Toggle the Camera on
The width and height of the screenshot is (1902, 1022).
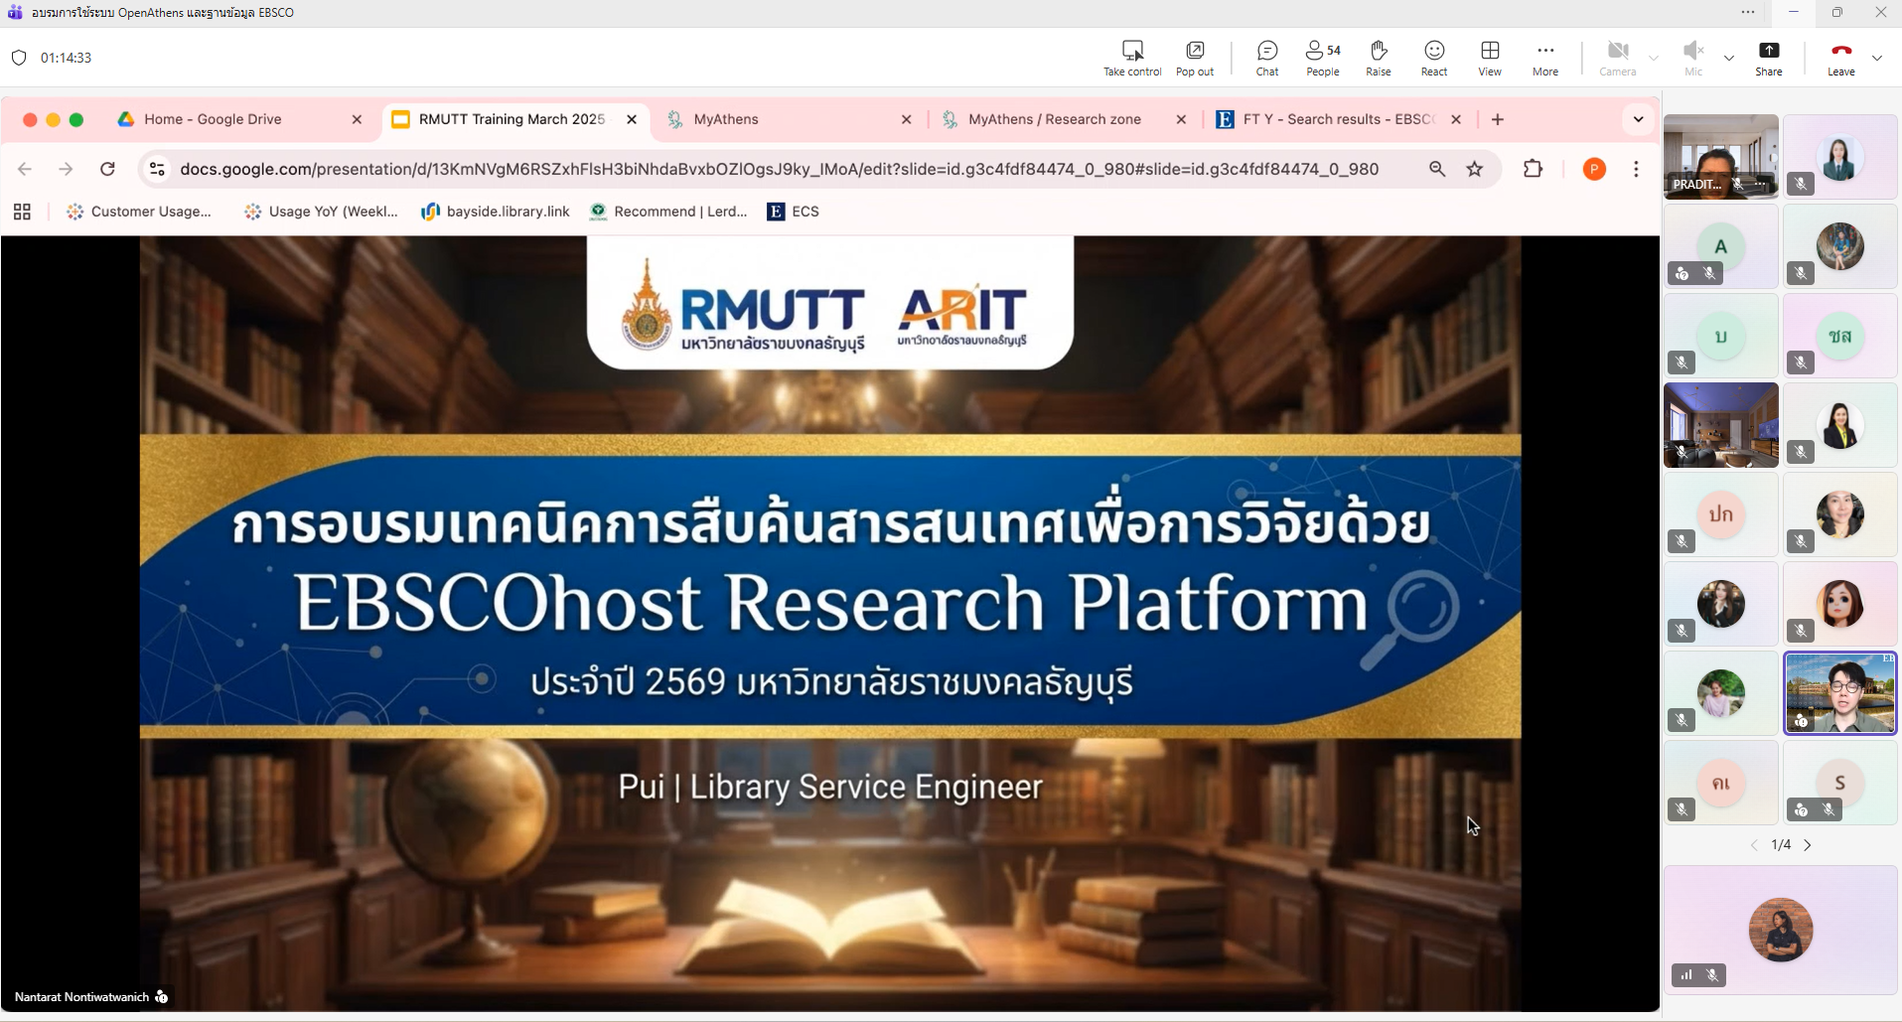coord(1617,58)
